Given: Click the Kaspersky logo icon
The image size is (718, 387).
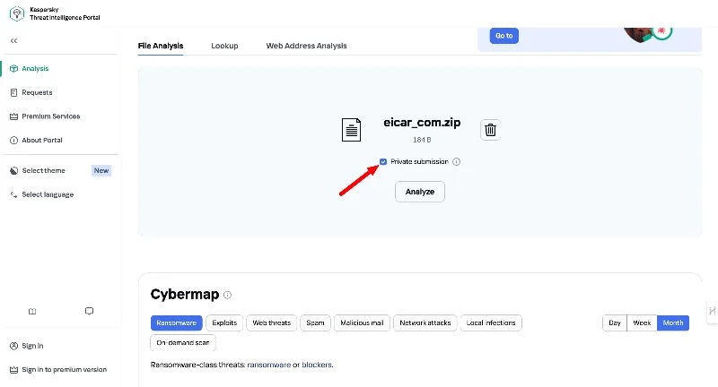Looking at the screenshot, I should point(16,13).
